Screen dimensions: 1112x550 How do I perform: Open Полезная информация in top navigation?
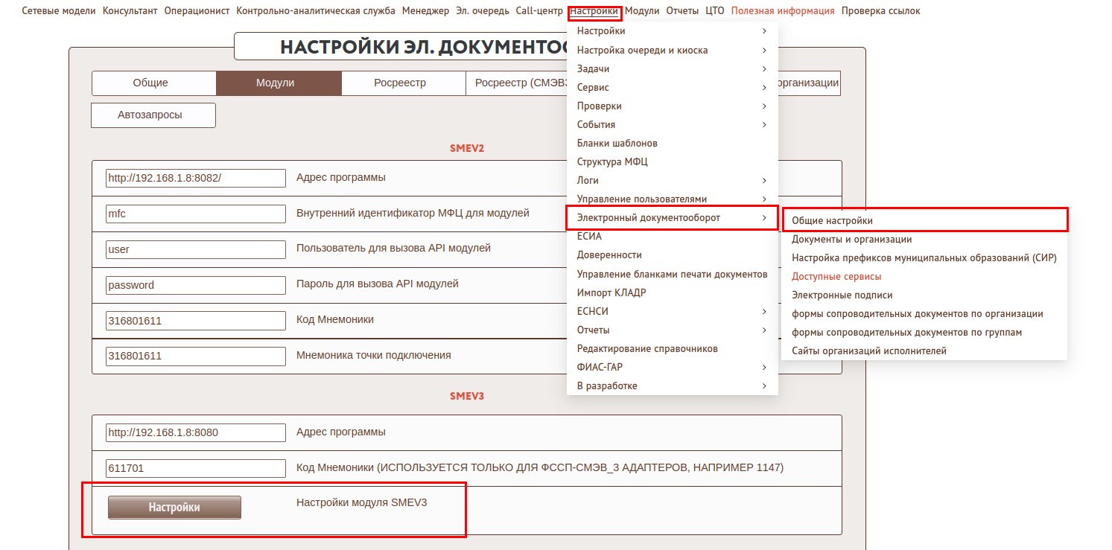[x=783, y=11]
